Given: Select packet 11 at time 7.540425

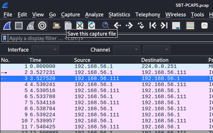Looking at the screenshot, I should coord(106,127).
